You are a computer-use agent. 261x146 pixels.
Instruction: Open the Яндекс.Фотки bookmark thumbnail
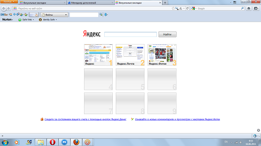pyautogui.click(x=162, y=55)
